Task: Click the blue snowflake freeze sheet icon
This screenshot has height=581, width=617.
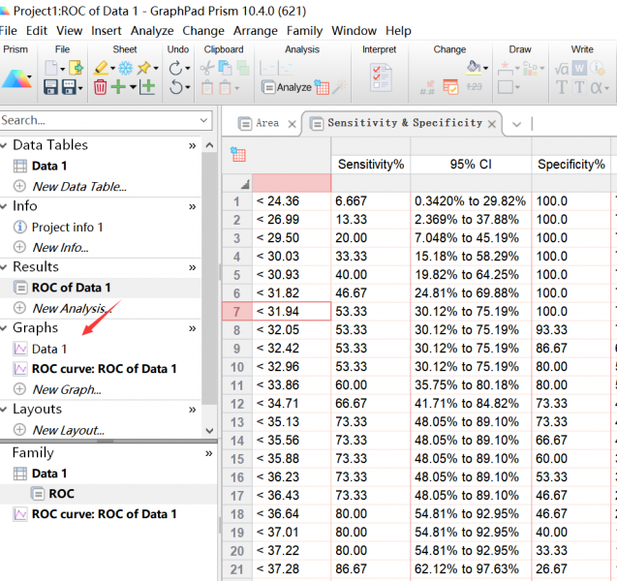Action: pyautogui.click(x=126, y=68)
